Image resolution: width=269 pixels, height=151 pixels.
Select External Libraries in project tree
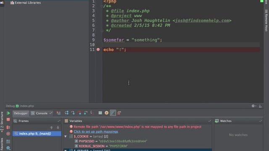click(28, 3)
